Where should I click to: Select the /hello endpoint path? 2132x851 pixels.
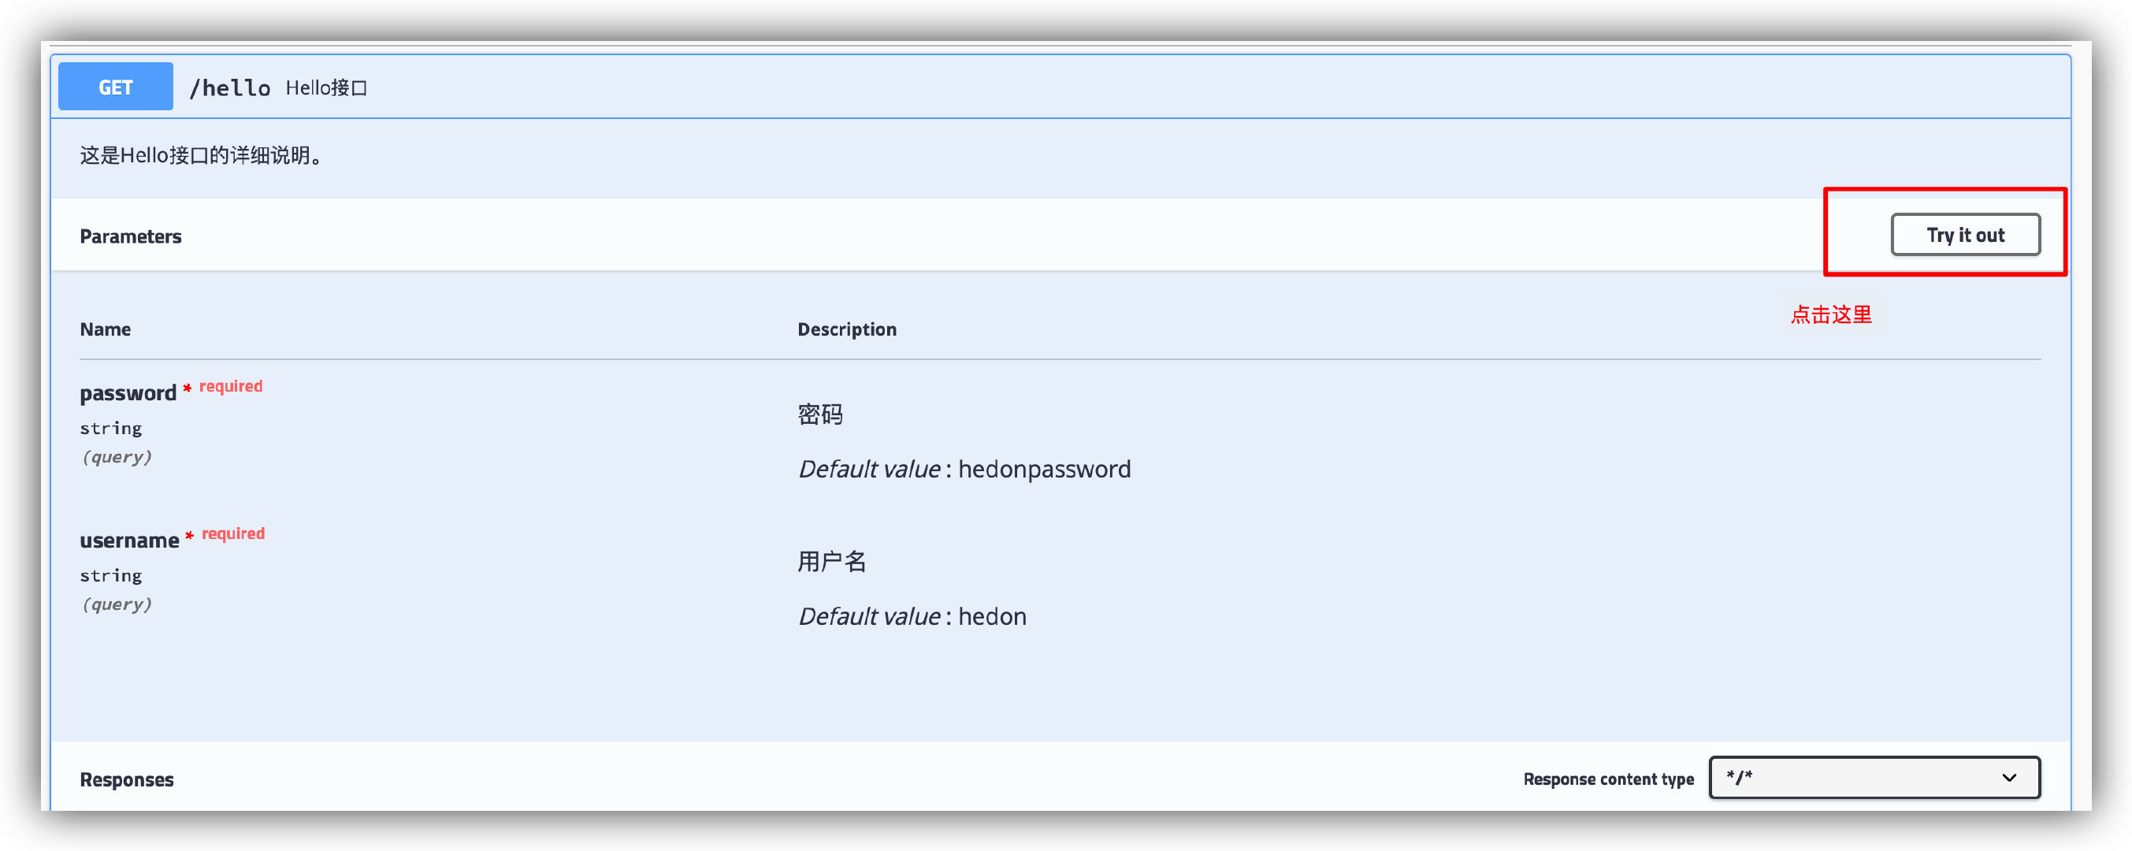click(x=230, y=87)
